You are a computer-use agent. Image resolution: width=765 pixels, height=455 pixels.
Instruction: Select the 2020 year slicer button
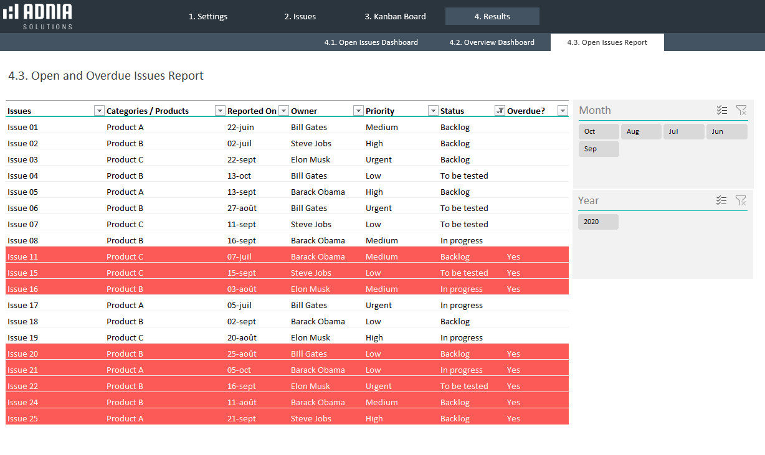[x=597, y=222]
